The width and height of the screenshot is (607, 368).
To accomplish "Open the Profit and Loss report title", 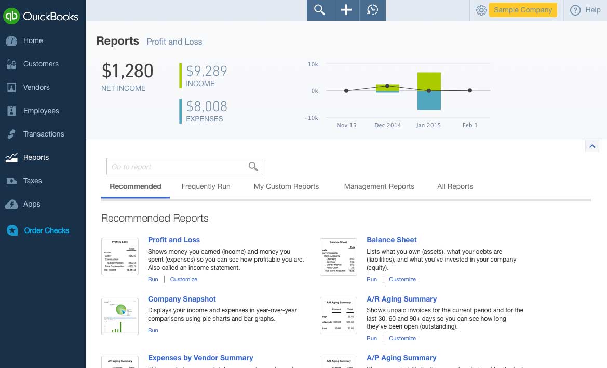I will pyautogui.click(x=174, y=240).
